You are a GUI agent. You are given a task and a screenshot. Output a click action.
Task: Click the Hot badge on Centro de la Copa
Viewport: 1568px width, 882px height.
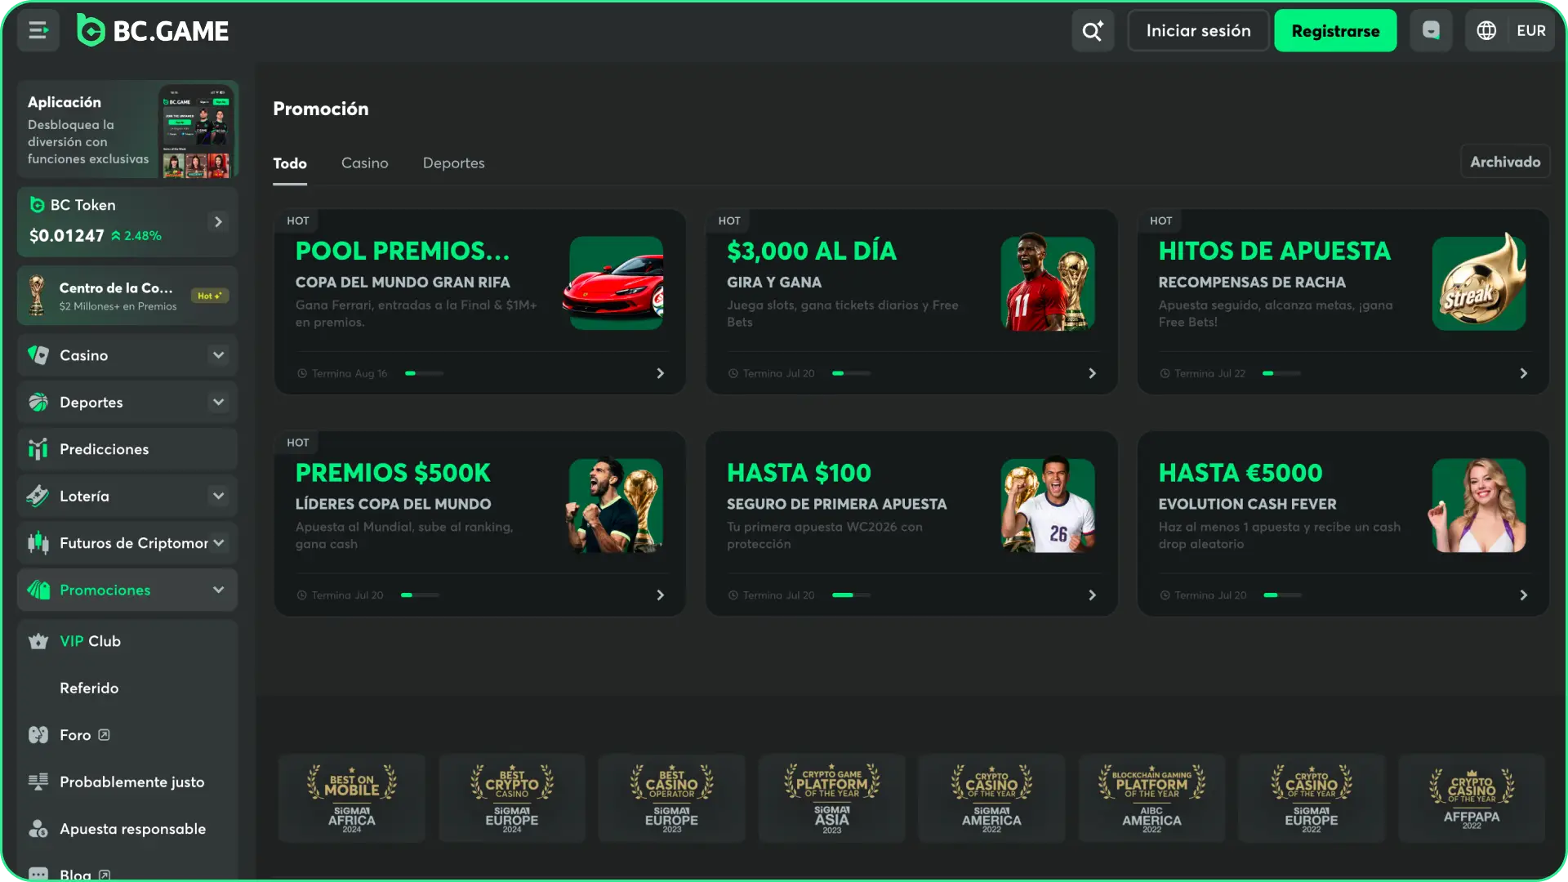(209, 296)
